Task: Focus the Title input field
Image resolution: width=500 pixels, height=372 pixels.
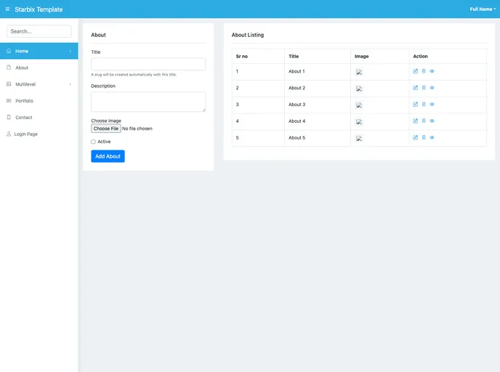Action: (x=148, y=64)
